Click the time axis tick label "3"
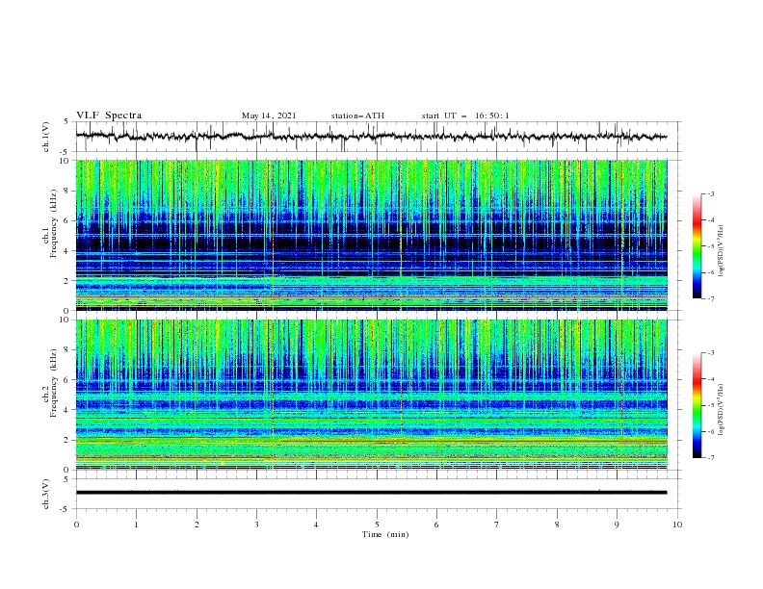763x589 pixels. coord(256,525)
